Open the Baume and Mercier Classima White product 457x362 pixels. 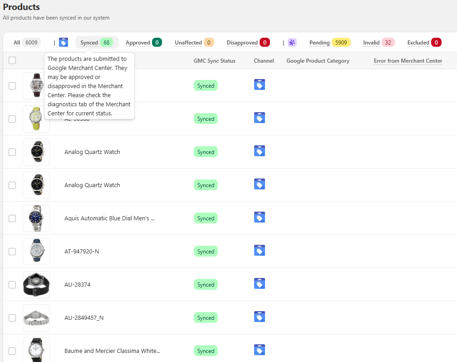coord(112,351)
